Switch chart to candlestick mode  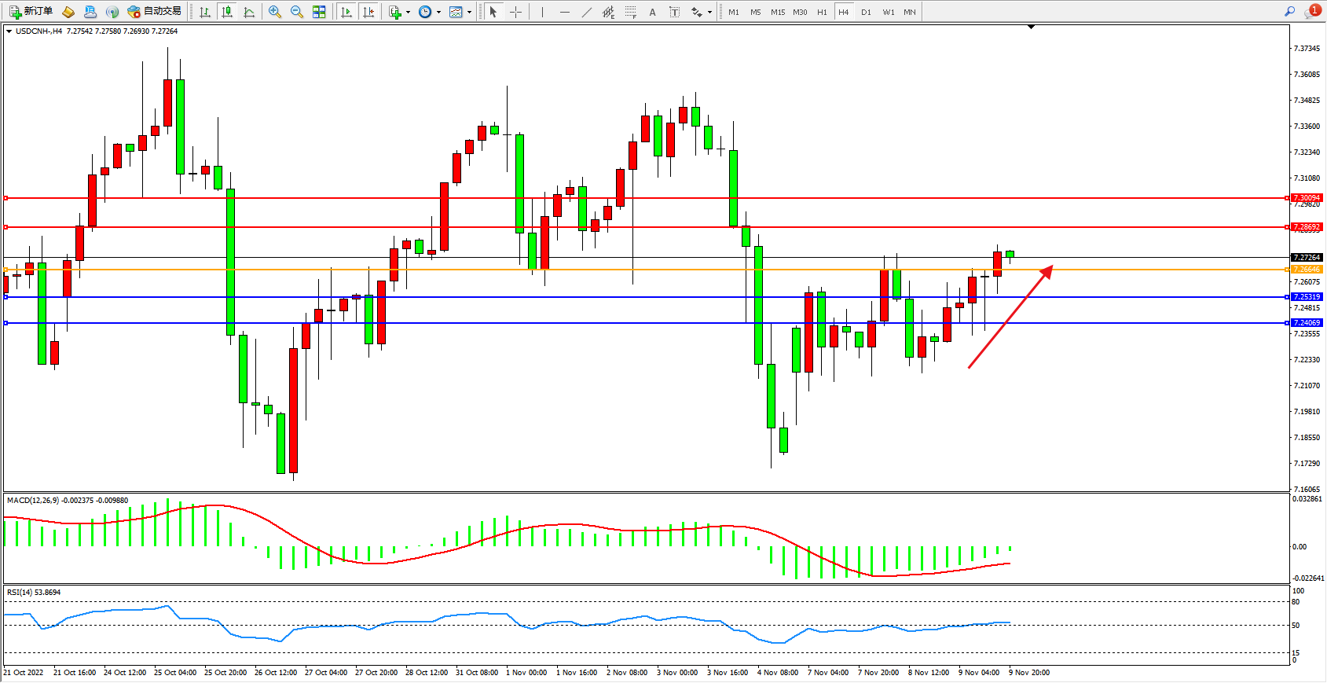click(x=227, y=12)
